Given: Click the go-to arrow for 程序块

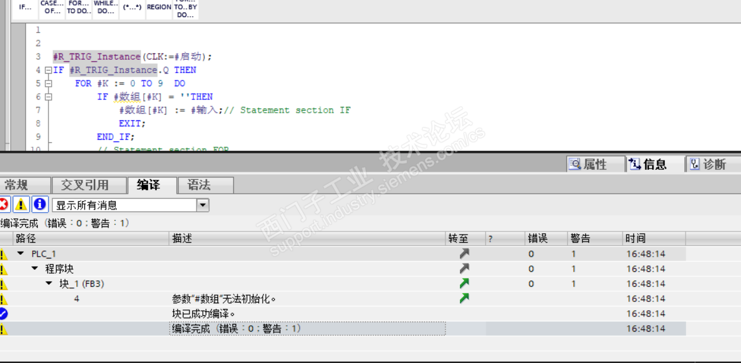Looking at the screenshot, I should (x=464, y=269).
